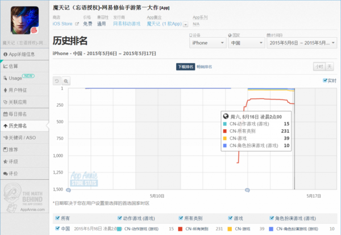This screenshot has height=235, width=341.
Task: Toggle the 角色扮演游戏 (游戏) checkbox
Action: pyautogui.click(x=272, y=218)
